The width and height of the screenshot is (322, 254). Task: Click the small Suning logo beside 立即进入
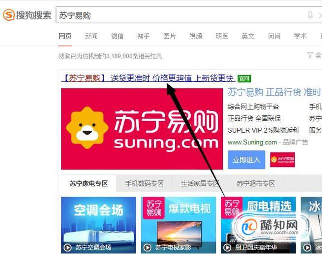(282, 160)
